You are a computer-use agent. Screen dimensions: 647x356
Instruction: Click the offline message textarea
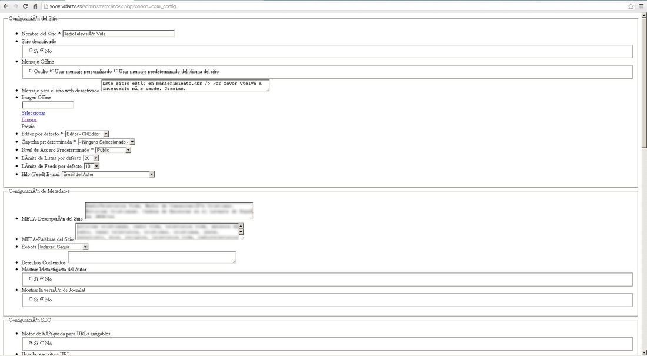coord(185,85)
